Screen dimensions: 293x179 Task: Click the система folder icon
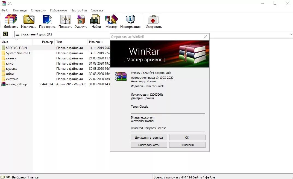(x=3, y=79)
